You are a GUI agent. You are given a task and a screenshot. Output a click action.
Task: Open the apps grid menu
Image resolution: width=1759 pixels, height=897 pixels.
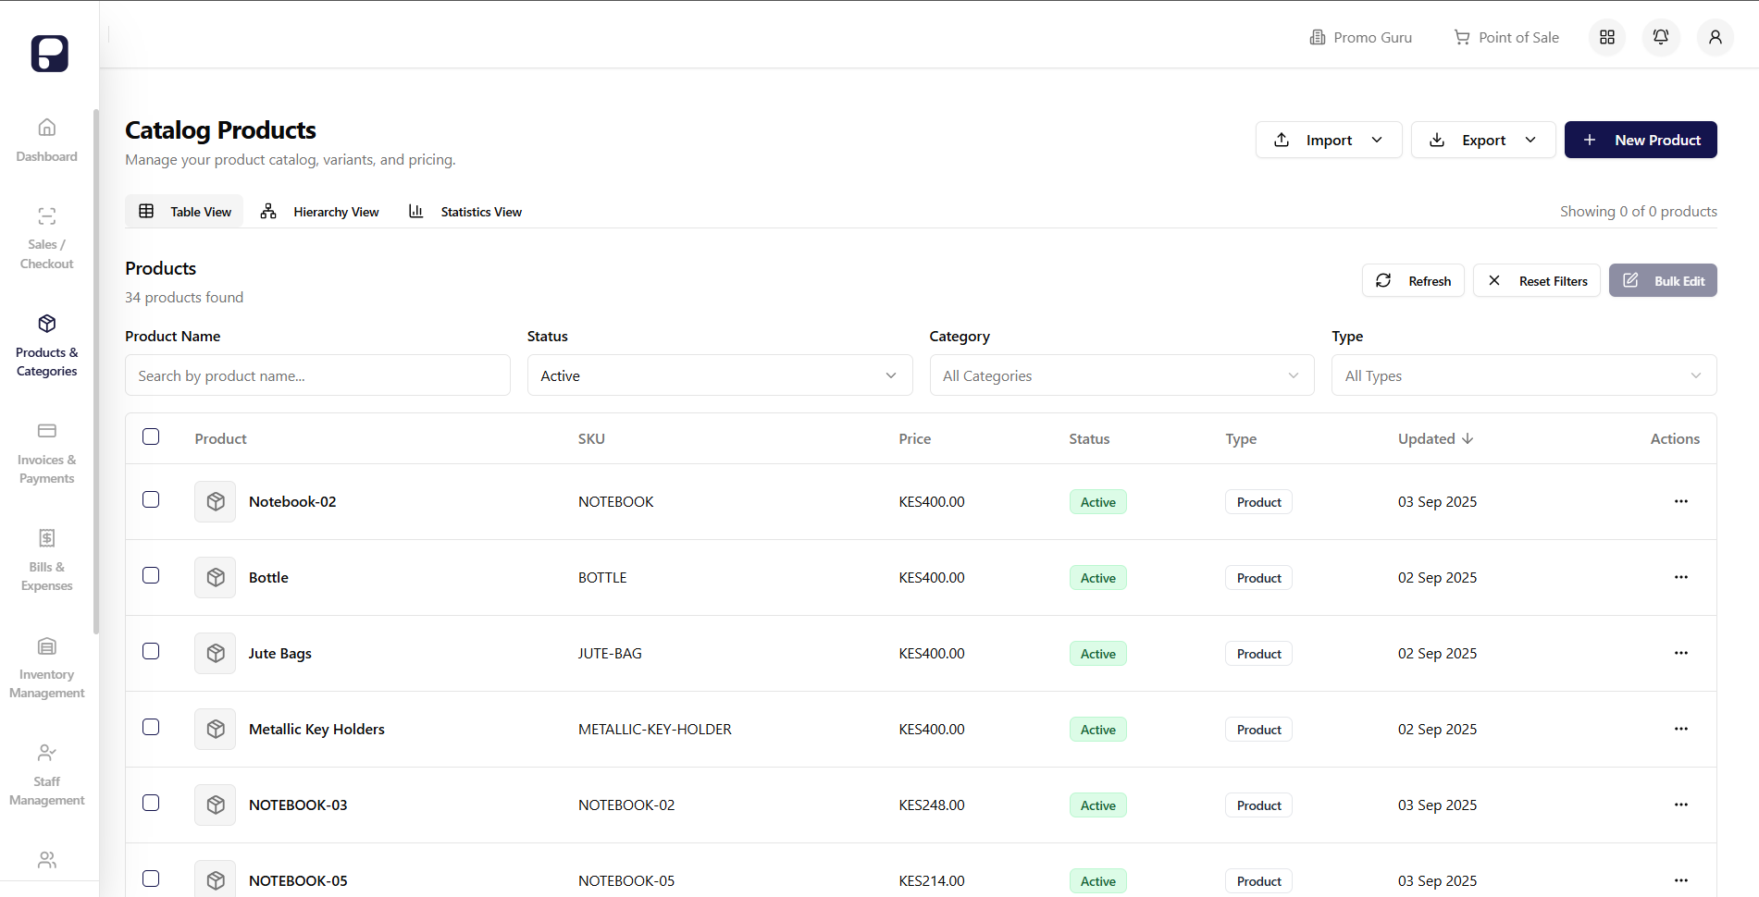pyautogui.click(x=1607, y=37)
